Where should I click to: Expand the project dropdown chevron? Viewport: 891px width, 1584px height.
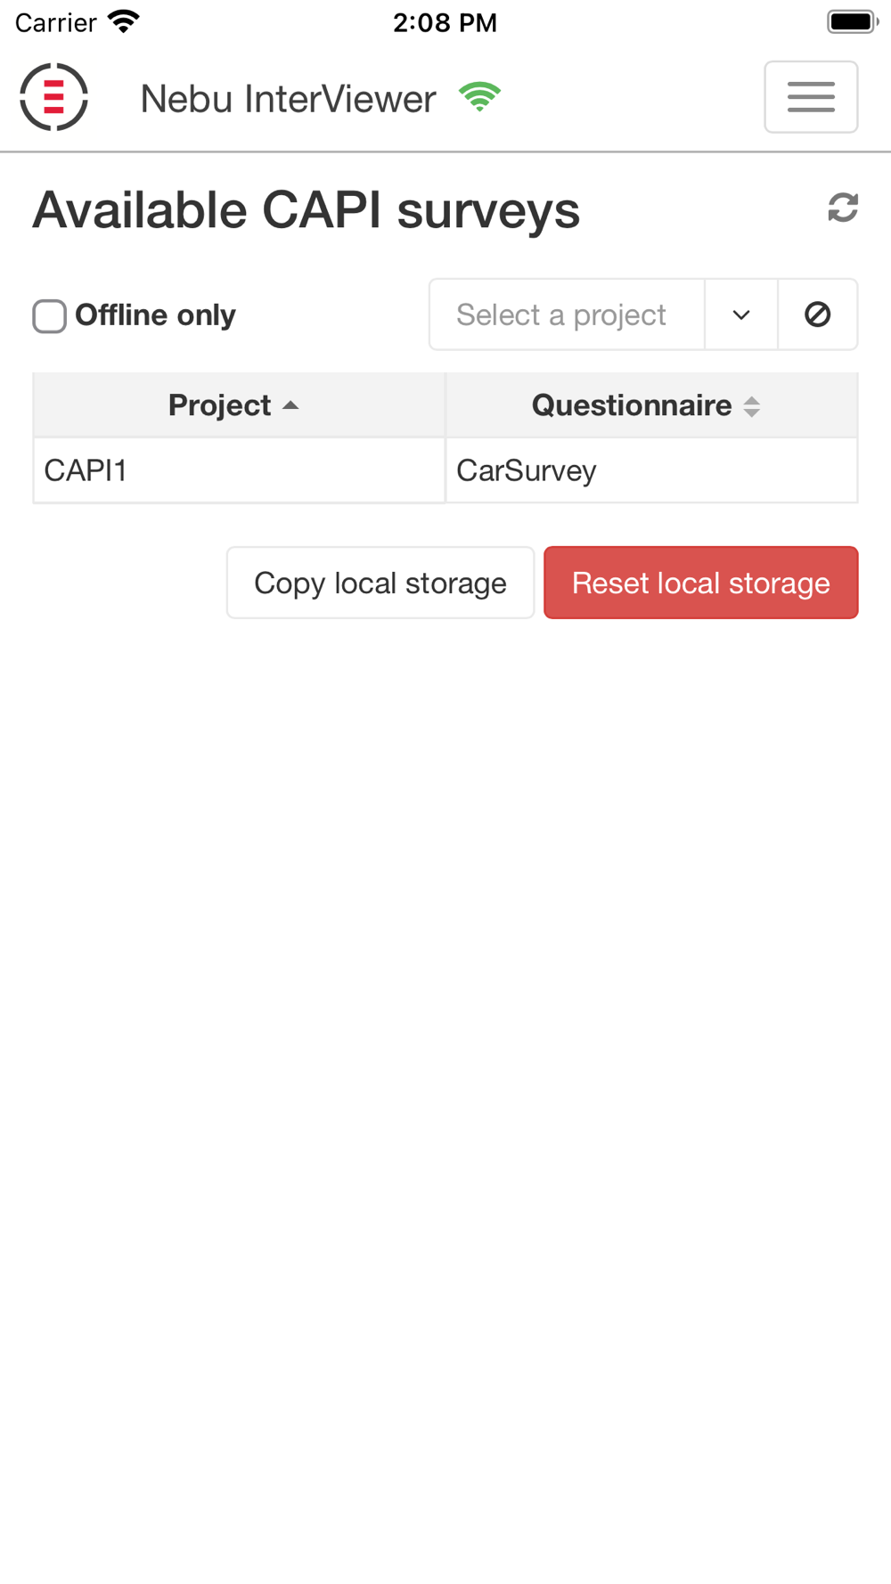click(740, 314)
